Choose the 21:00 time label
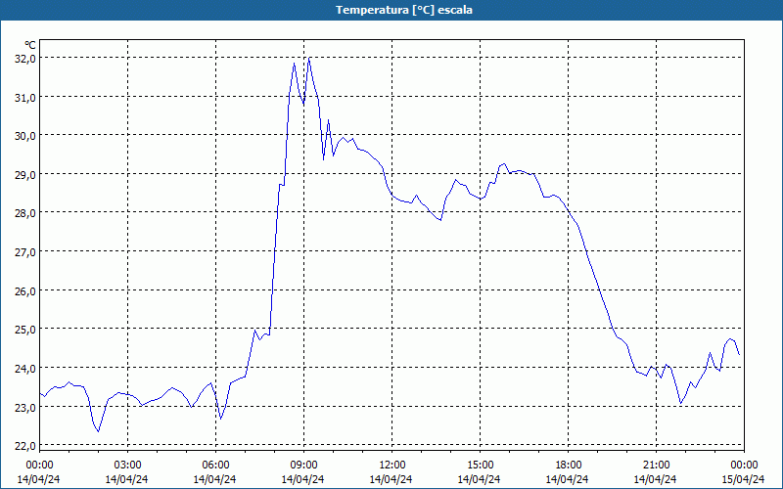The image size is (783, 489). point(656,466)
